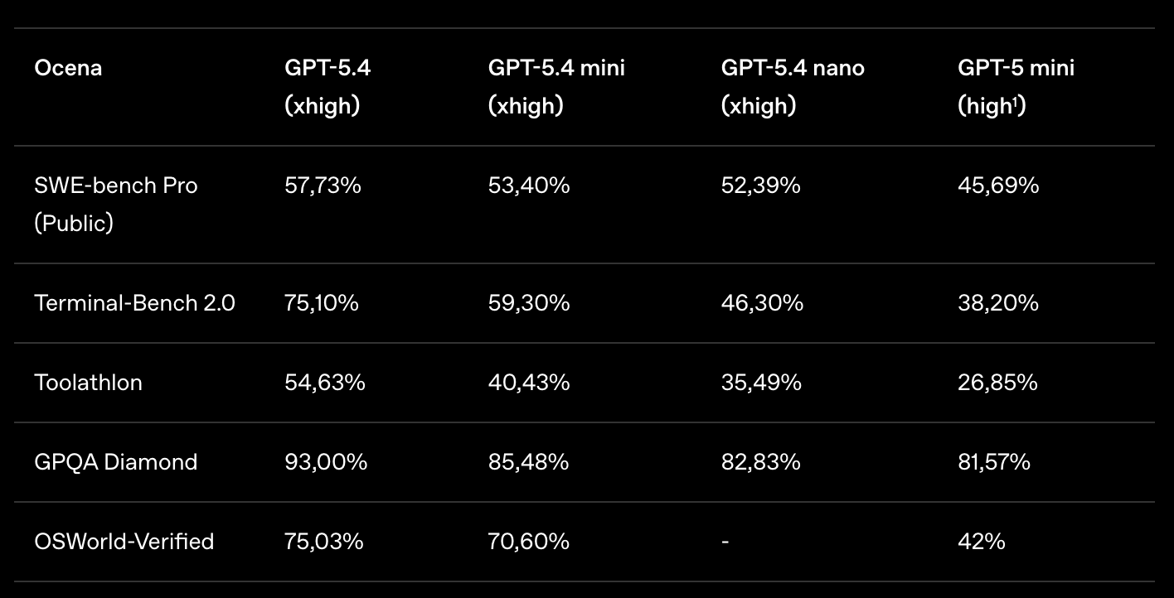Click the OSWorld-Verified row label
The height and width of the screenshot is (598, 1174).
point(124,542)
